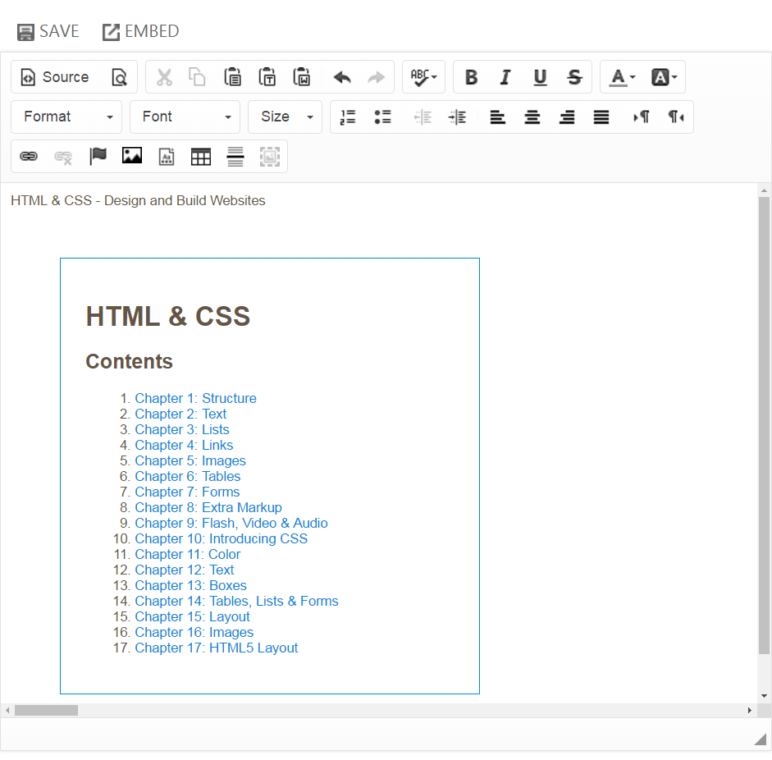Image resolution: width=772 pixels, height=760 pixels.
Task: Open the Size dropdown
Action: (285, 117)
